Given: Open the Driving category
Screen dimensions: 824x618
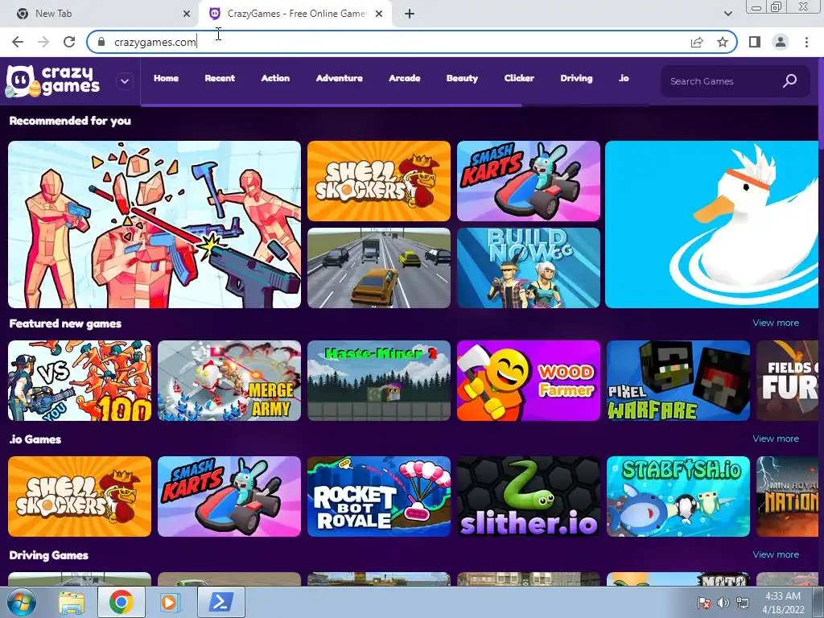Looking at the screenshot, I should coord(576,78).
